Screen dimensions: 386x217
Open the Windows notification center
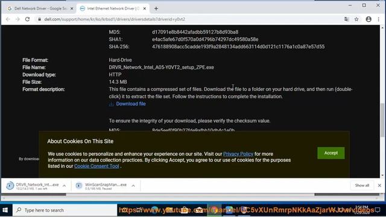click(x=378, y=210)
